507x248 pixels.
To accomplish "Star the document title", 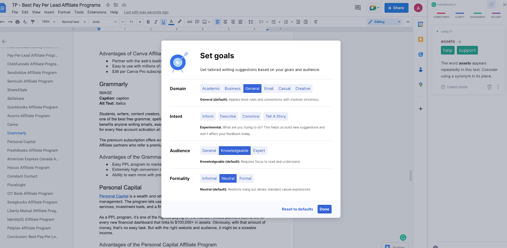I will coord(108,5).
